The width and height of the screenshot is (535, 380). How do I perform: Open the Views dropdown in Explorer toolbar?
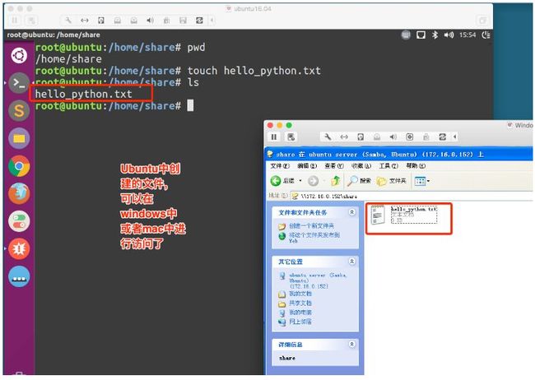[422, 181]
